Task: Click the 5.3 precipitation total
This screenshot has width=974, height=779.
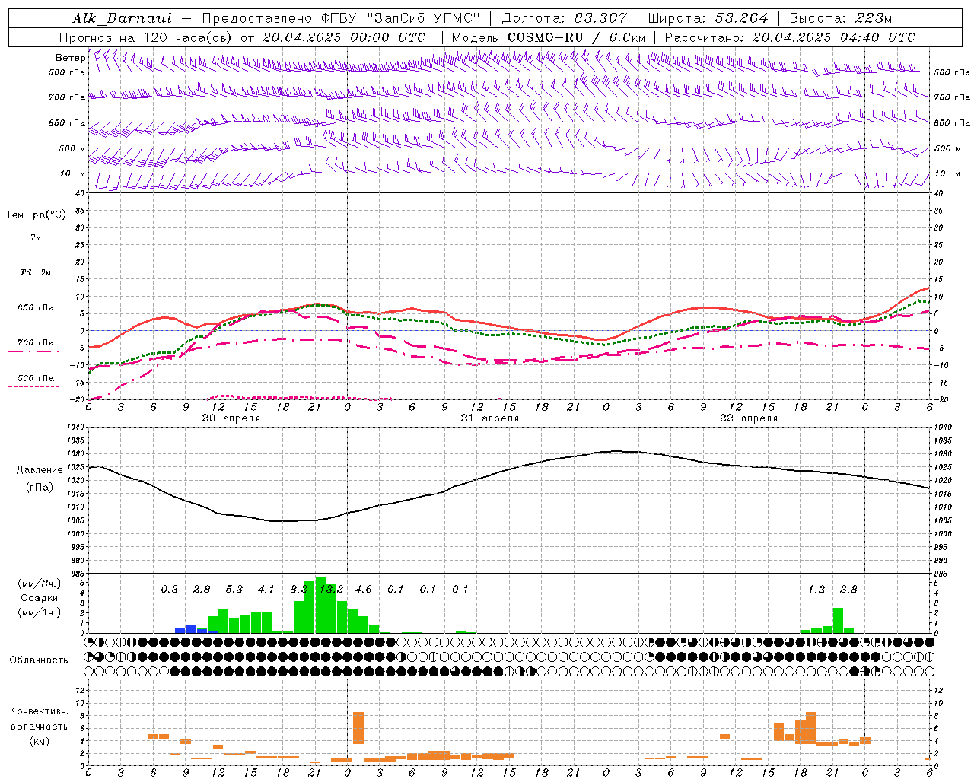Action: tap(234, 589)
